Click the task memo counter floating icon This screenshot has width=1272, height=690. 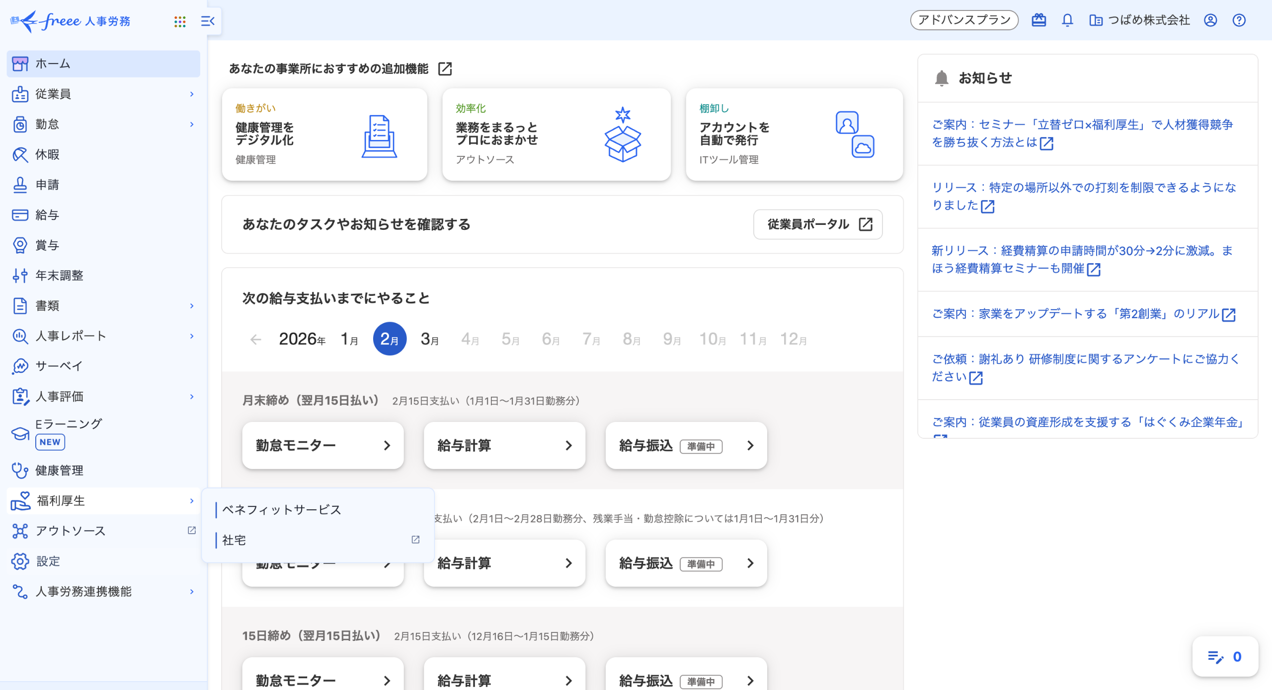(x=1225, y=657)
